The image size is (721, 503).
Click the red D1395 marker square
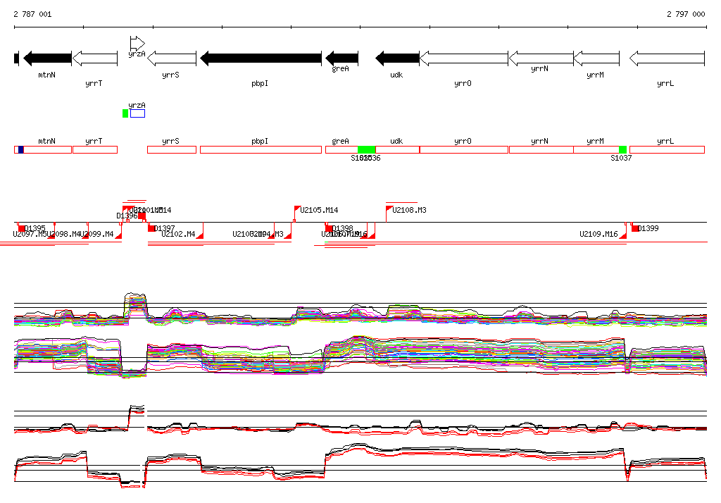pos(21,228)
